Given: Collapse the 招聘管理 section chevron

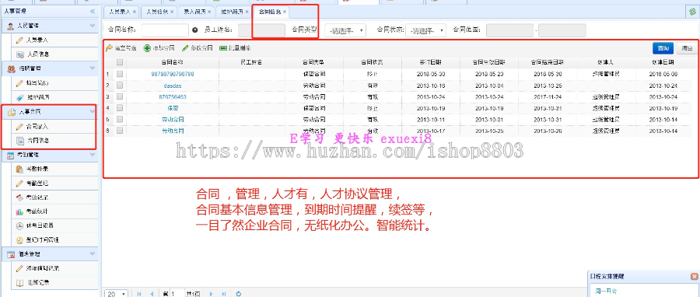Looking at the screenshot, I should click(x=93, y=68).
